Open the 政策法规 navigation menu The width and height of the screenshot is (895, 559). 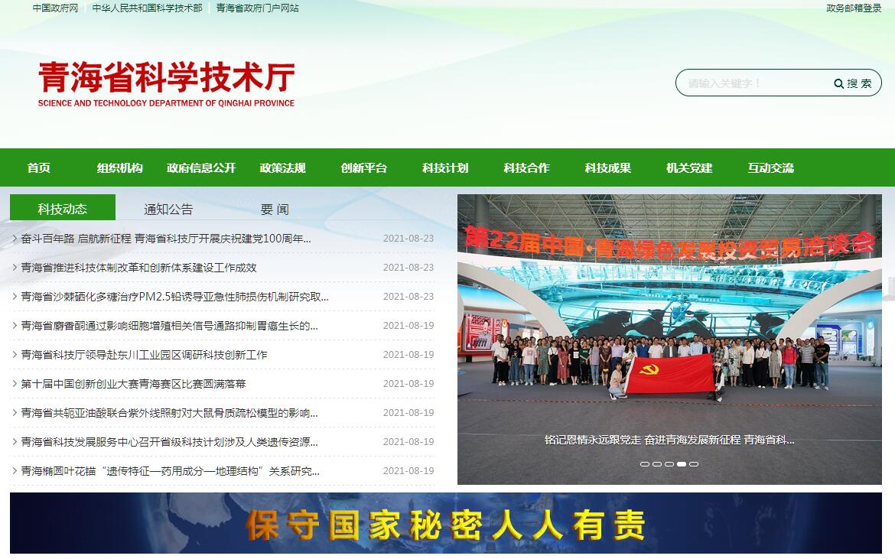point(282,167)
